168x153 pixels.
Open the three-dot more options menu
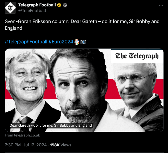[161, 5]
